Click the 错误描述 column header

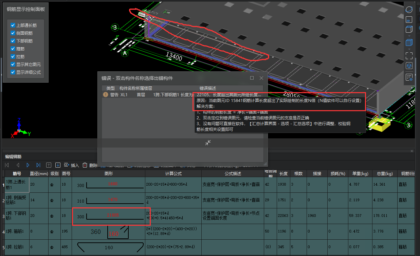coord(208,88)
